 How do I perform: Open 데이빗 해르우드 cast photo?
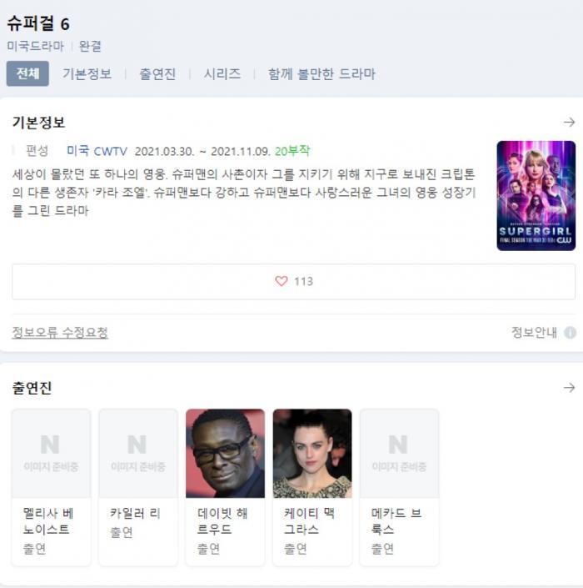[x=225, y=453]
